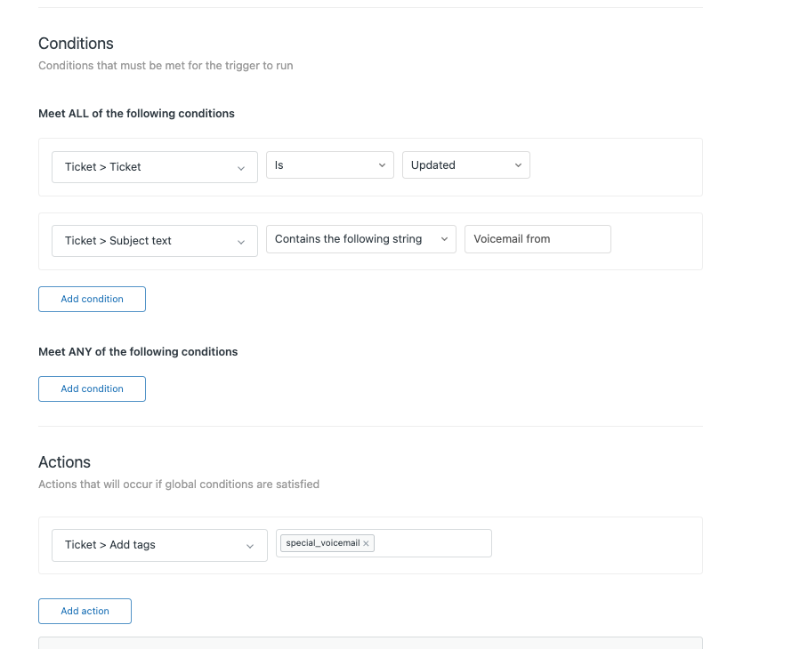Image resolution: width=800 pixels, height=649 pixels.
Task: Open the Updated value dropdown
Action: [x=466, y=165]
